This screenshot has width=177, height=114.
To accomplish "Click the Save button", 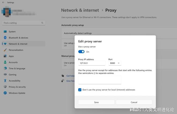I will [x=96, y=102].
